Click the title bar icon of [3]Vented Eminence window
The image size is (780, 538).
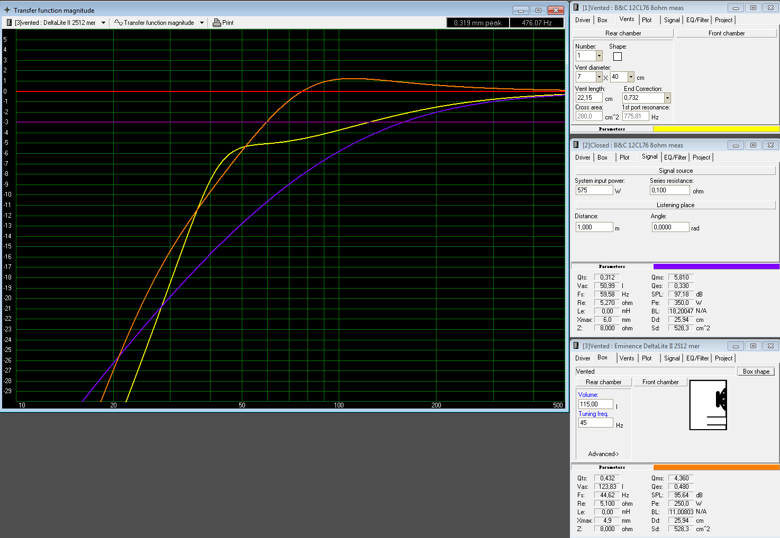[x=576, y=346]
